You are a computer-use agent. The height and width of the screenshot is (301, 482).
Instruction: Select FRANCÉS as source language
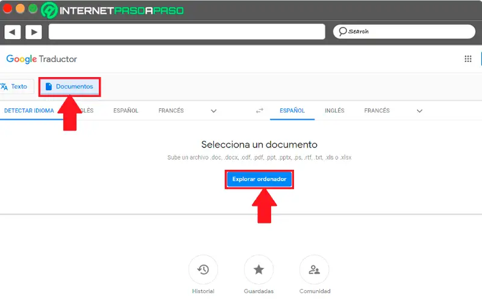(x=171, y=111)
